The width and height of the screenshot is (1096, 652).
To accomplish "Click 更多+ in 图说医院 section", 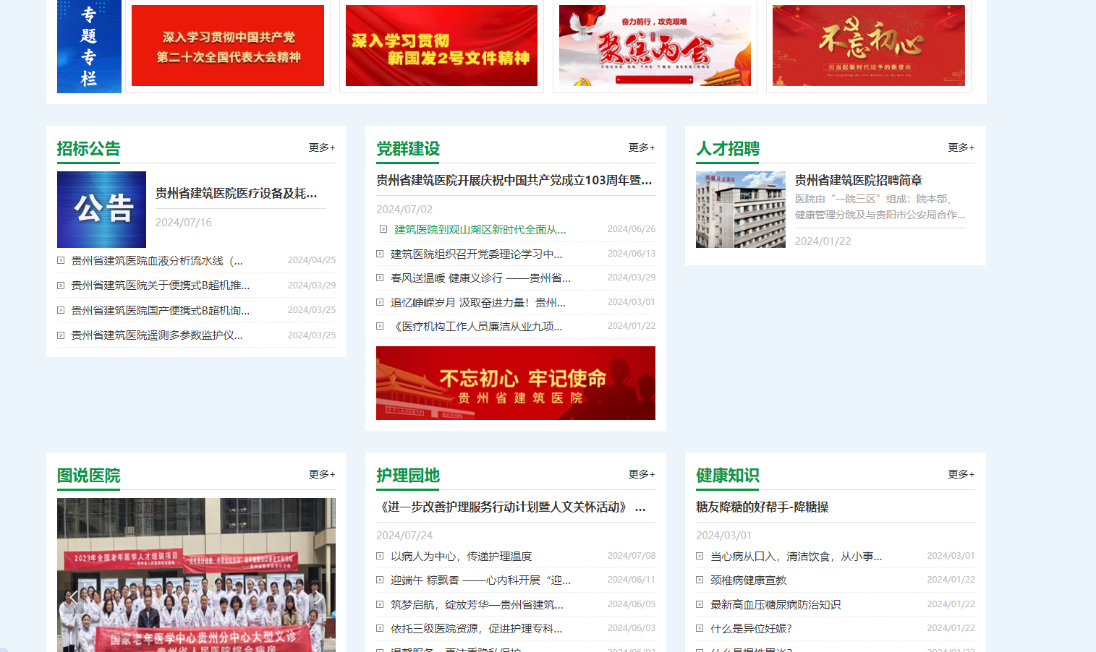I will pyautogui.click(x=322, y=474).
